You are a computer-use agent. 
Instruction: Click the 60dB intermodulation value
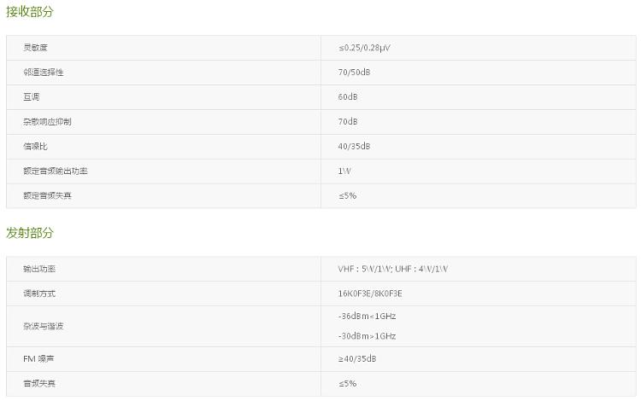click(x=348, y=97)
